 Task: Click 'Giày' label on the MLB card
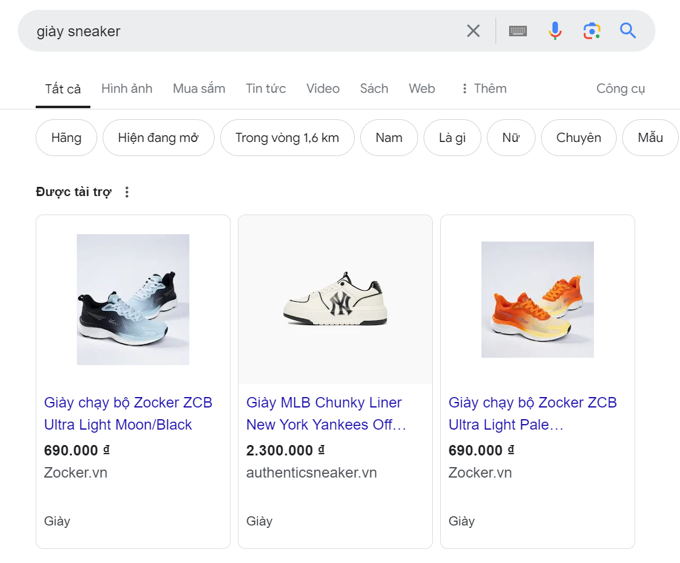(x=259, y=521)
